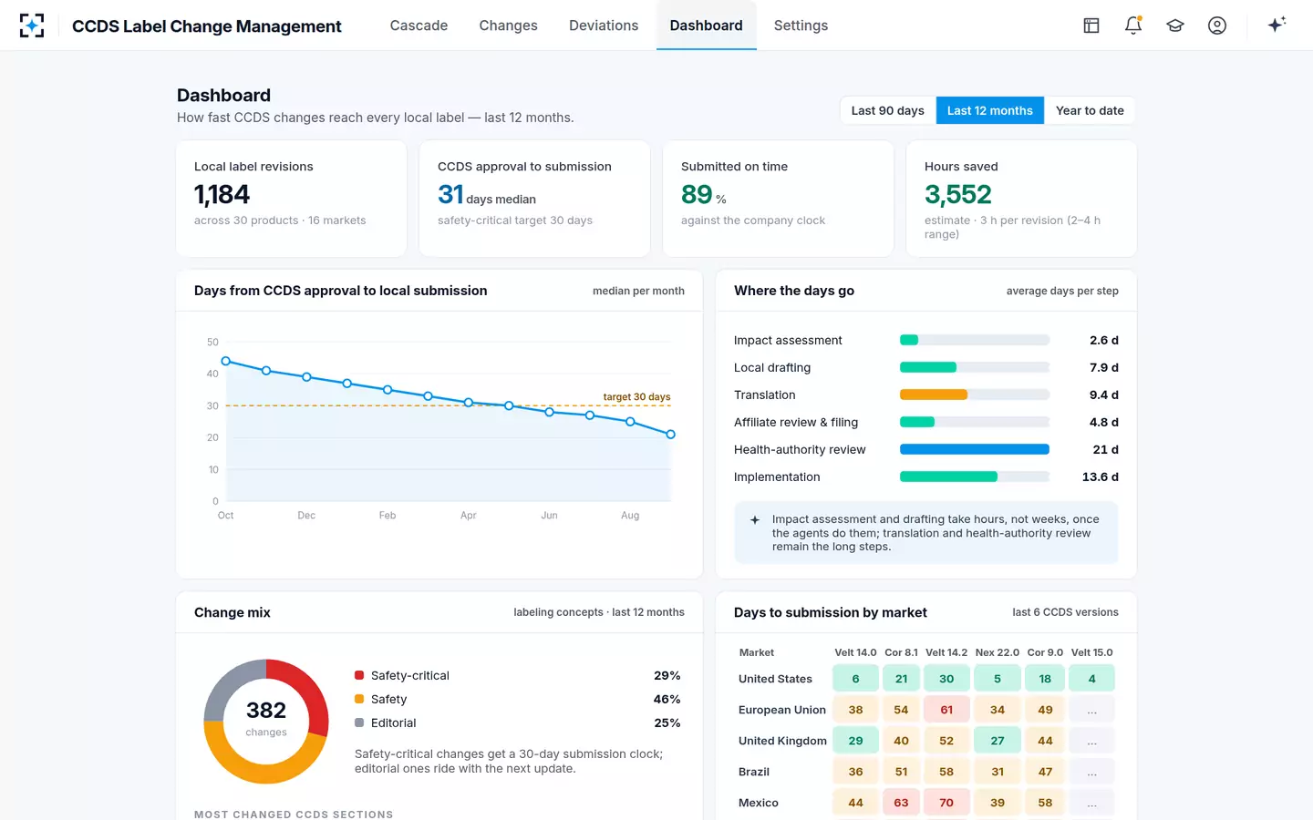Launch the AI assistant sparkle icon
1313x820 pixels.
point(1277,25)
